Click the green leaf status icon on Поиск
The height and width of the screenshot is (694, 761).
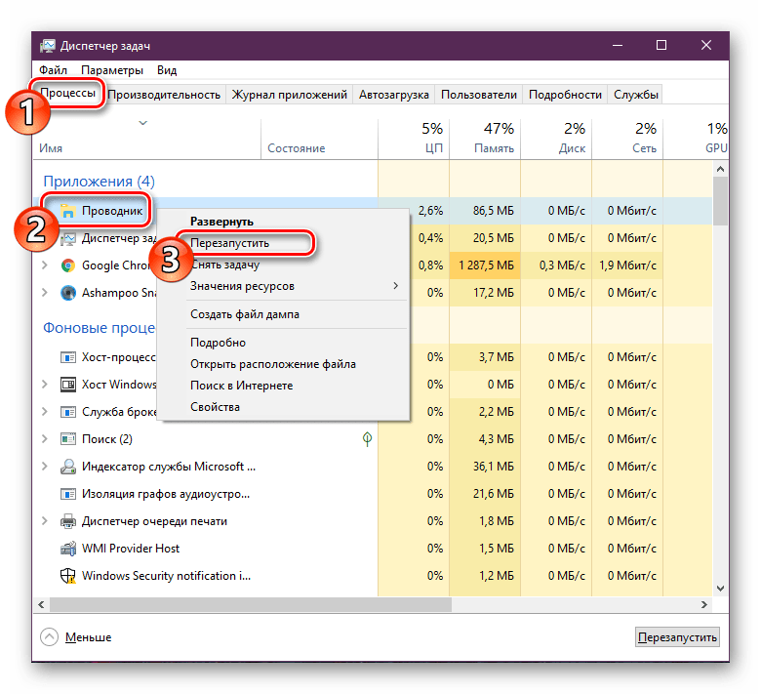pos(368,439)
